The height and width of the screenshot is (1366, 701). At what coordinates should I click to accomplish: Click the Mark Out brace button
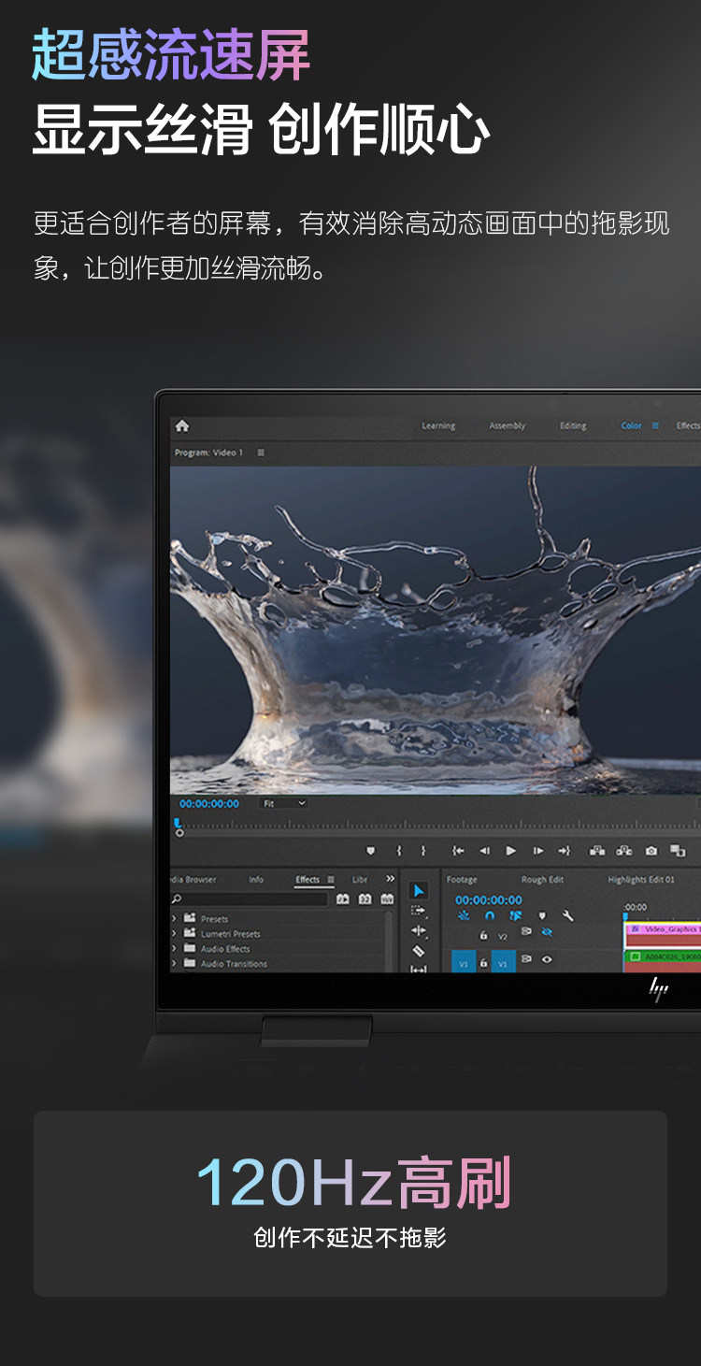tap(422, 851)
